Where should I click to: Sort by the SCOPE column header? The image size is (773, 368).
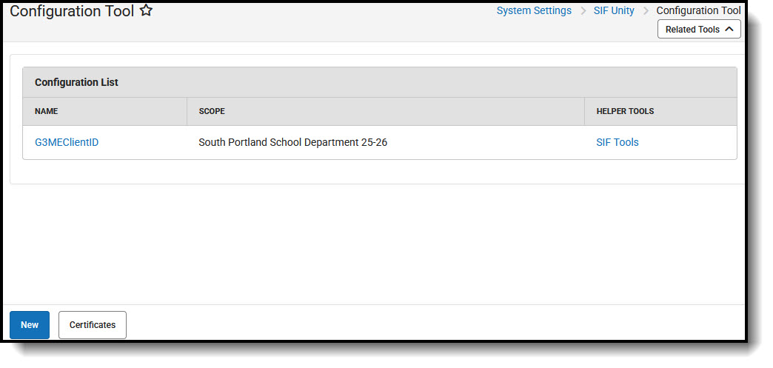pyautogui.click(x=212, y=111)
